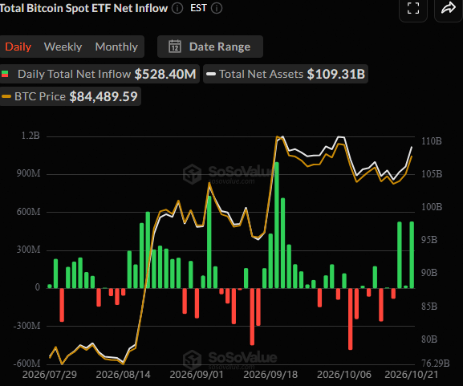Screen dimensions: 463x386
Task: Click the $109.31B net assets value
Action: point(336,74)
